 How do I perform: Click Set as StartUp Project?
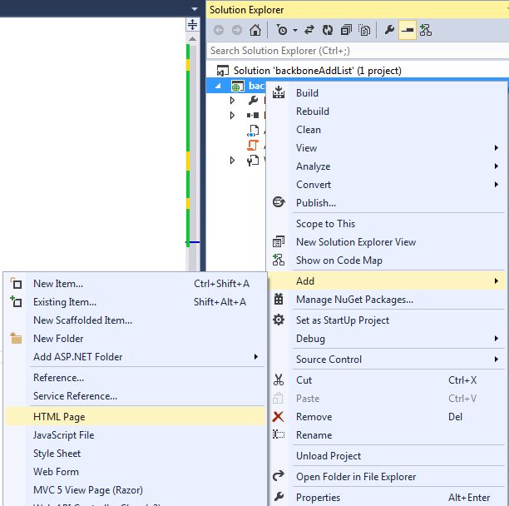(x=386, y=320)
